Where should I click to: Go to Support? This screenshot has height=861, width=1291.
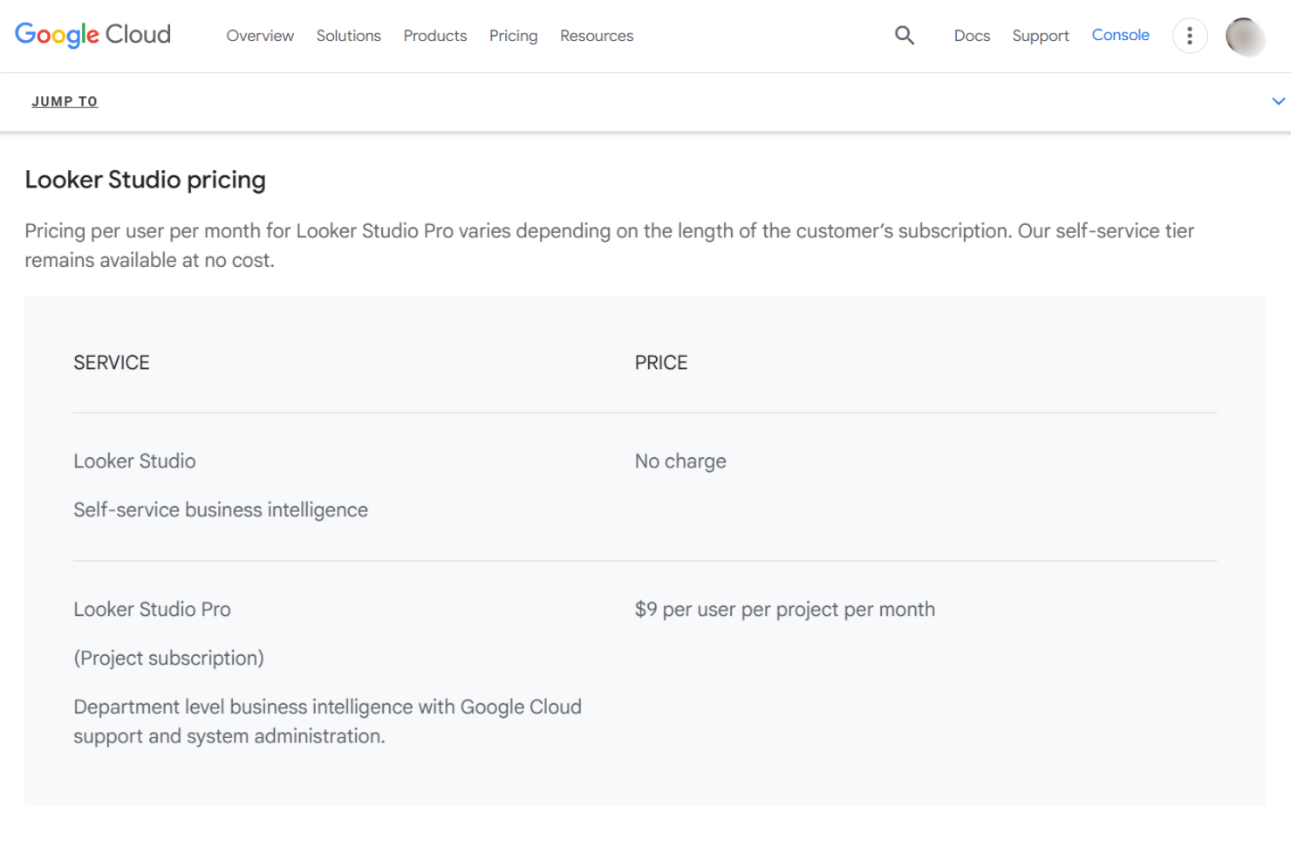[1041, 36]
